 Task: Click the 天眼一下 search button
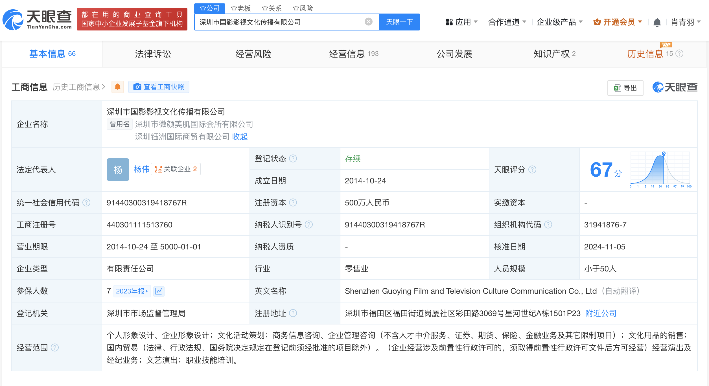(x=400, y=22)
